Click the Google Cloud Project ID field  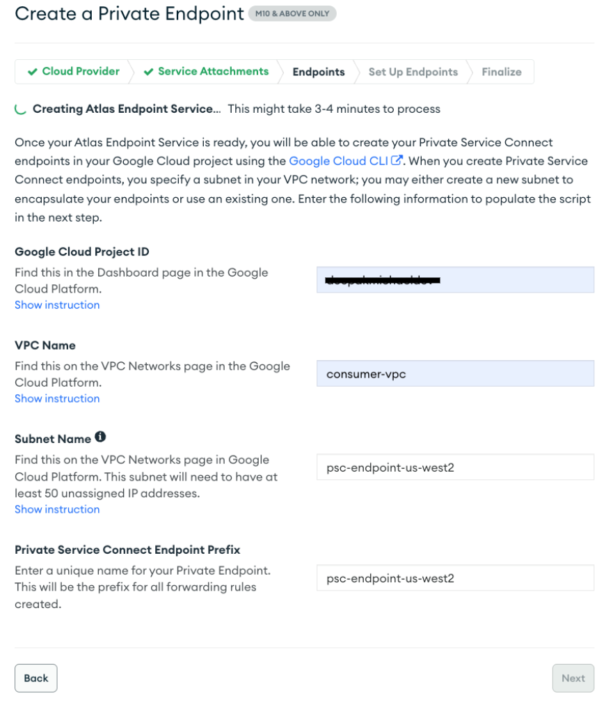pos(455,280)
